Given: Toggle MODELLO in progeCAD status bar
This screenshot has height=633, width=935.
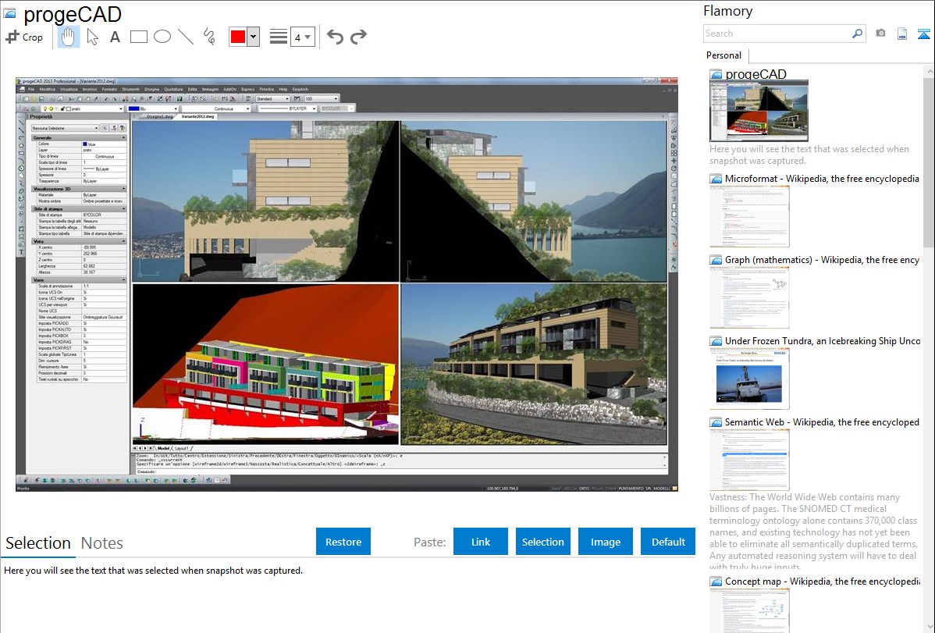Looking at the screenshot, I should pos(662,488).
